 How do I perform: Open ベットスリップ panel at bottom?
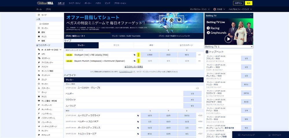[x=246, y=135]
